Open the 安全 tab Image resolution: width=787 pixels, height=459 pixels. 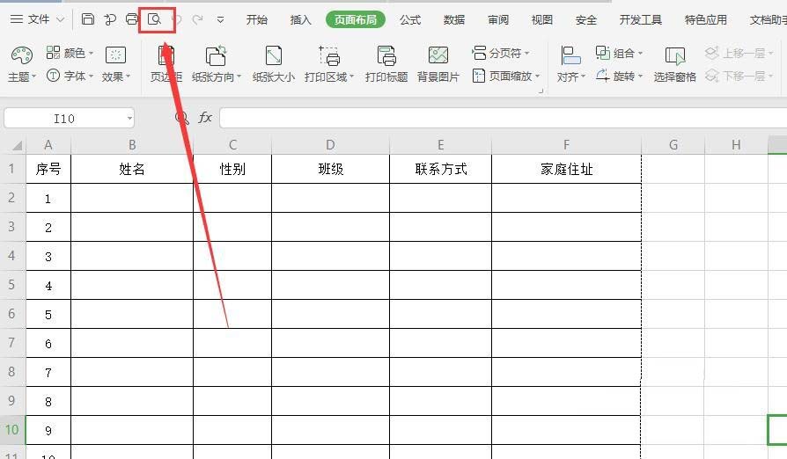[585, 19]
